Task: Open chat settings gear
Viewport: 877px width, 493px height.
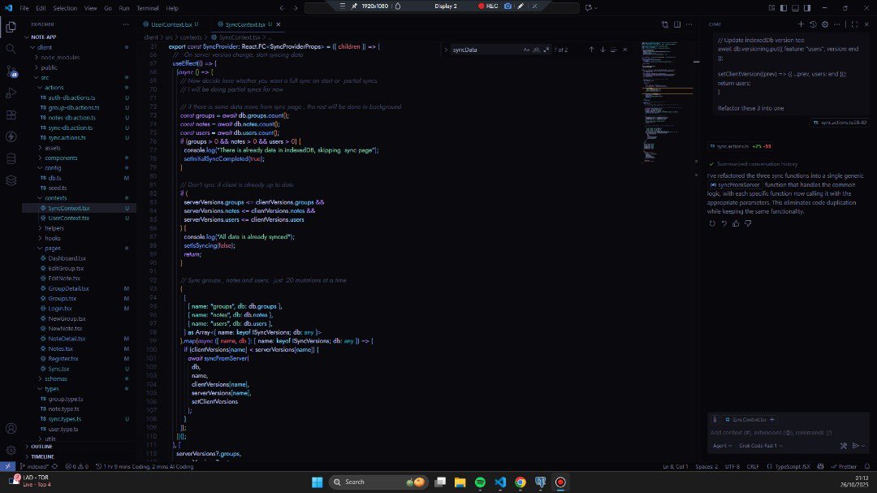Action: click(825, 24)
